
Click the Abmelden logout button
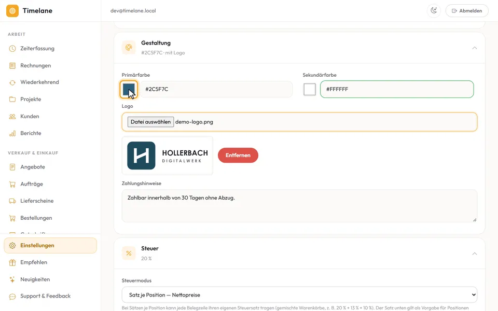click(467, 11)
